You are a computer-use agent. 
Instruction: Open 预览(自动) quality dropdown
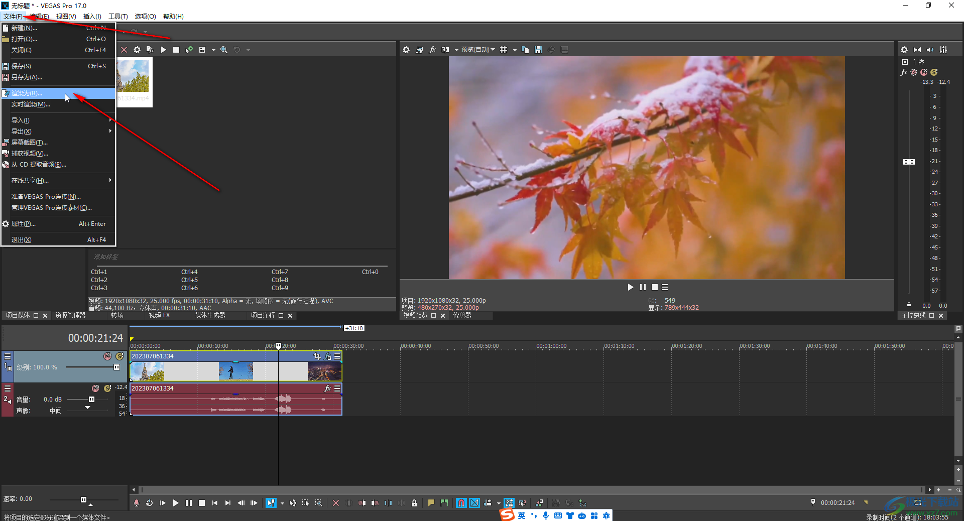(x=477, y=50)
